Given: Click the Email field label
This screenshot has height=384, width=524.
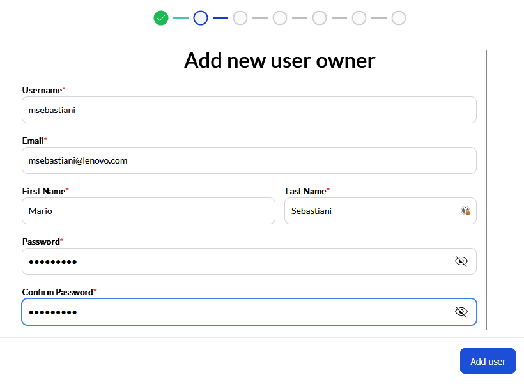Looking at the screenshot, I should tap(33, 141).
